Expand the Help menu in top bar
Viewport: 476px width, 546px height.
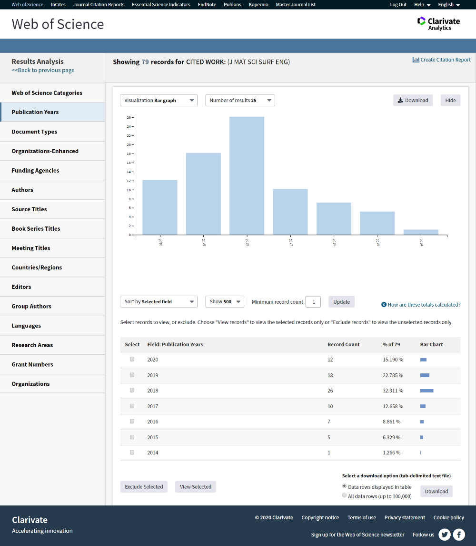point(422,4)
